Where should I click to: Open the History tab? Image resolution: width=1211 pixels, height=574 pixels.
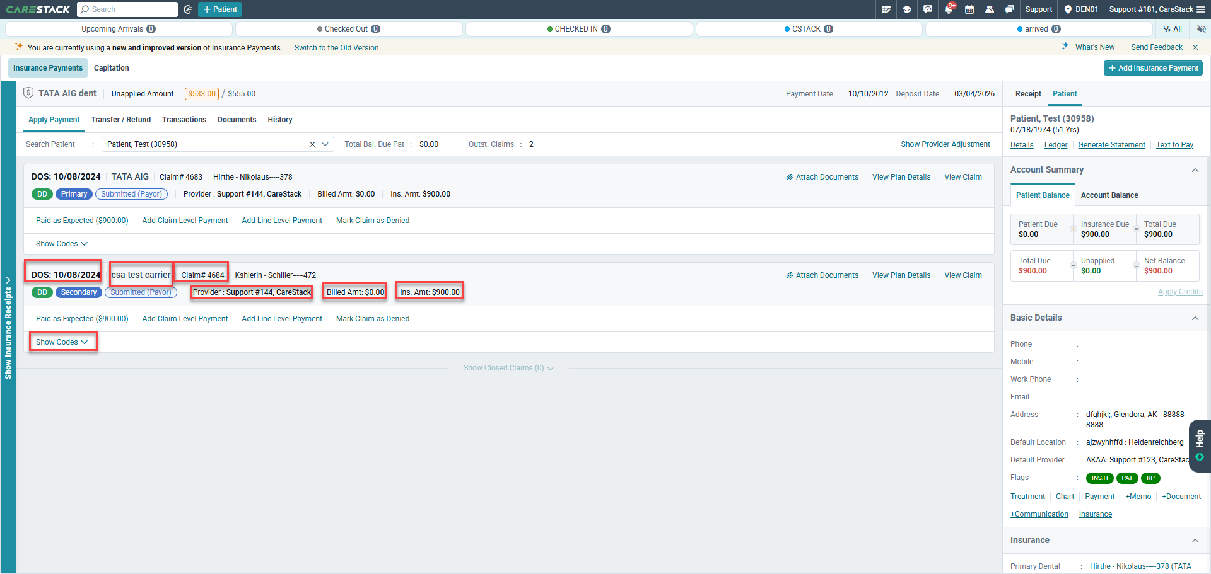click(280, 120)
